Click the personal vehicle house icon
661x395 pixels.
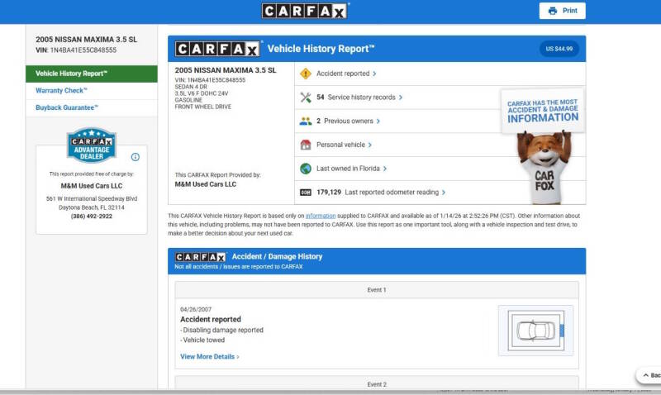(305, 145)
